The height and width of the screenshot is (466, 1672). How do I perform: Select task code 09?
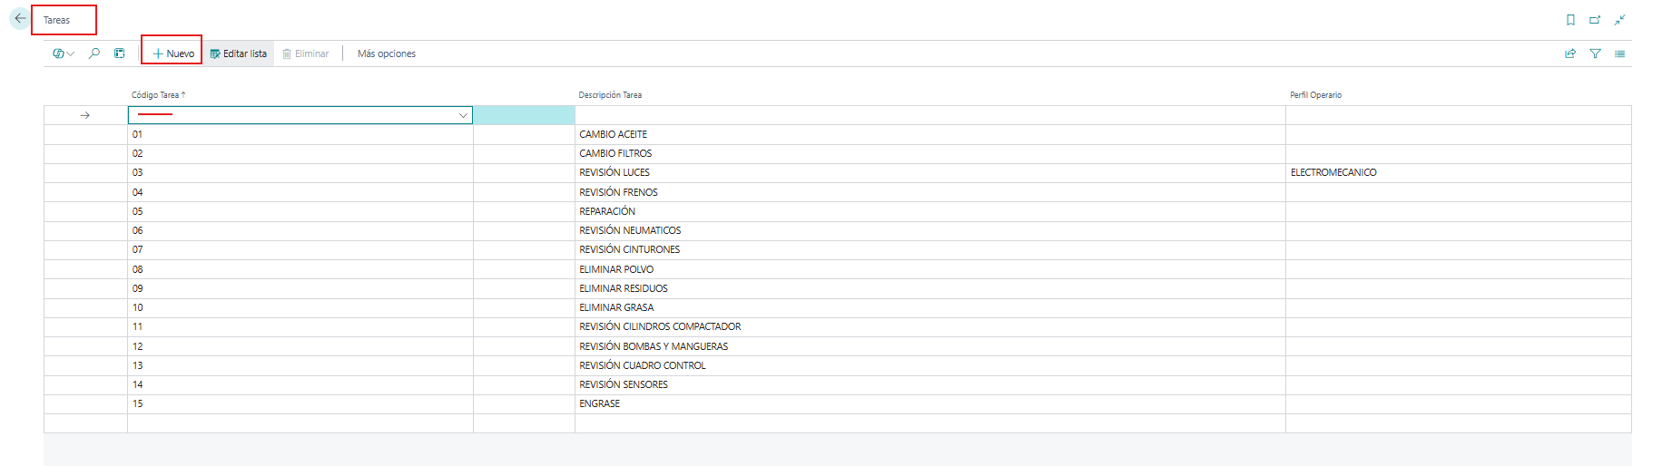300,288
